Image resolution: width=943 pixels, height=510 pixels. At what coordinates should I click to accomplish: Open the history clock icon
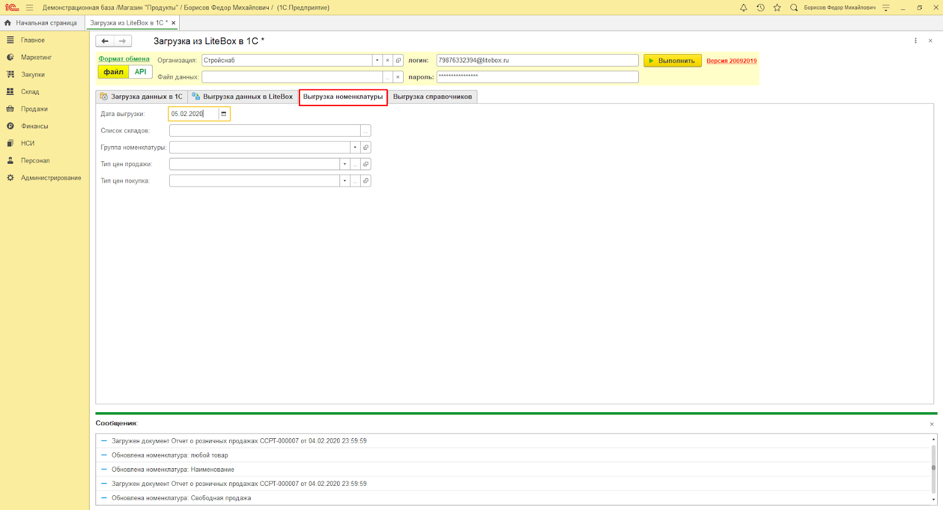760,8
